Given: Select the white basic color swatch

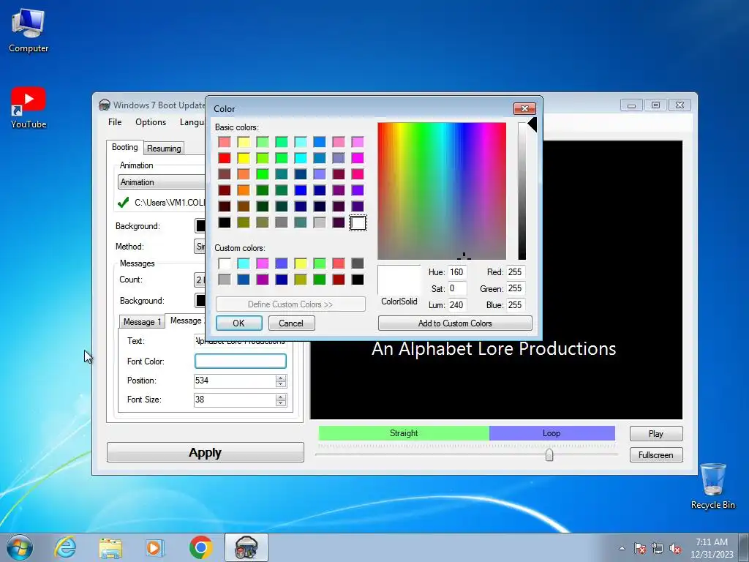Looking at the screenshot, I should [358, 222].
